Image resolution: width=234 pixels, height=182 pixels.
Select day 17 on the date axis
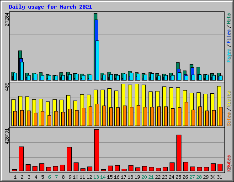click(123, 177)
